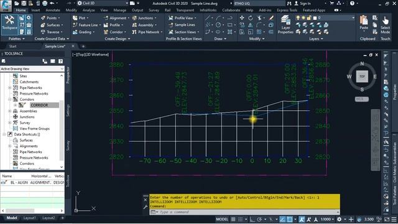
Task: Select the Move tool in Modify panel
Action: pos(242,18)
